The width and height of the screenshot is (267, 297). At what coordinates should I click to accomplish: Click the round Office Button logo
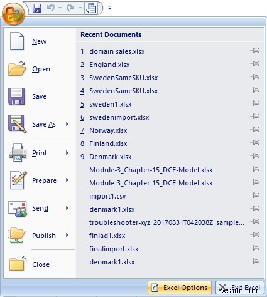pyautogui.click(x=14, y=14)
